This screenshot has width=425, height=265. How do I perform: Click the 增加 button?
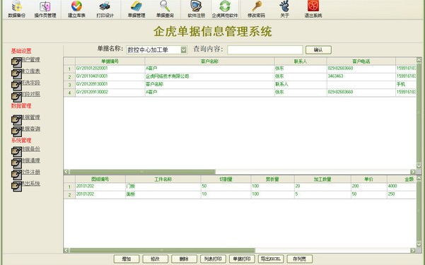click(127, 259)
